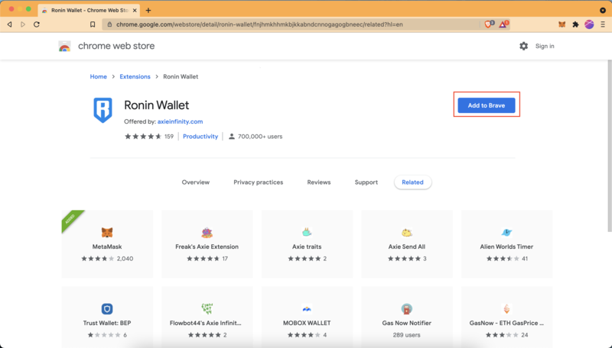Reload the page with refresh icon
The height and width of the screenshot is (348, 612).
(x=37, y=24)
